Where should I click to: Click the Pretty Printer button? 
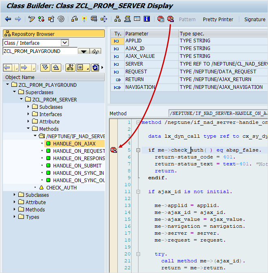pyautogui.click(x=218, y=19)
